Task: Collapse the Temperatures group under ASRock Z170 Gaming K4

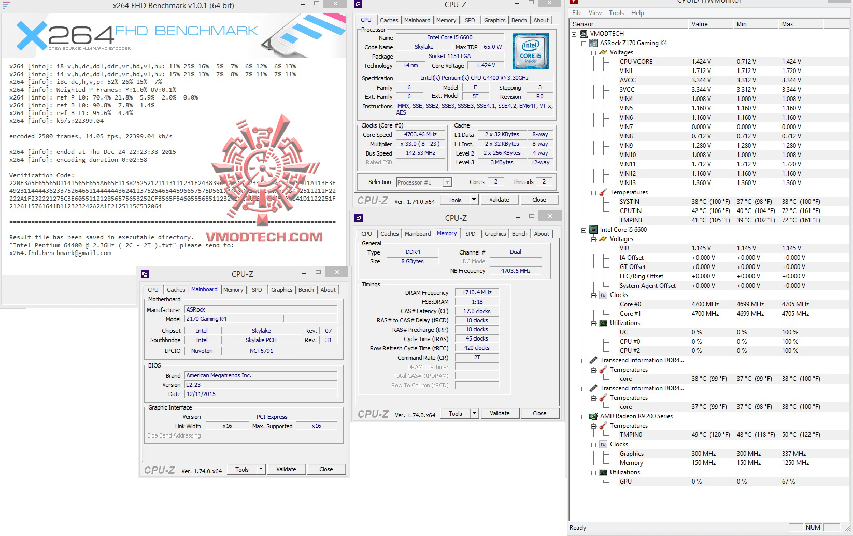Action: point(594,193)
